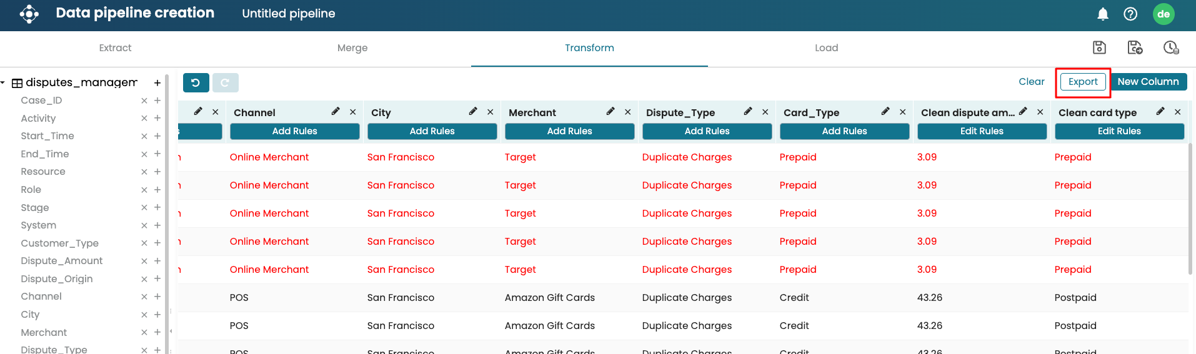This screenshot has height=354, width=1196.
Task: Click Edit Rules under Clean card type
Action: (1119, 131)
